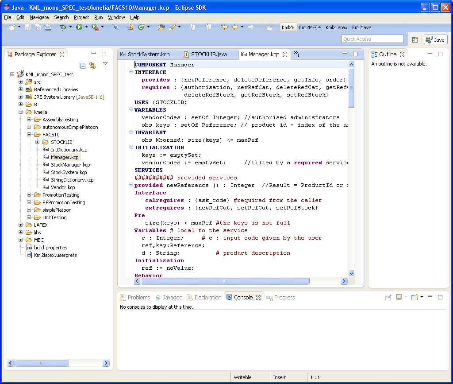
Task: Click in the Quick Access search field
Action: (x=372, y=39)
